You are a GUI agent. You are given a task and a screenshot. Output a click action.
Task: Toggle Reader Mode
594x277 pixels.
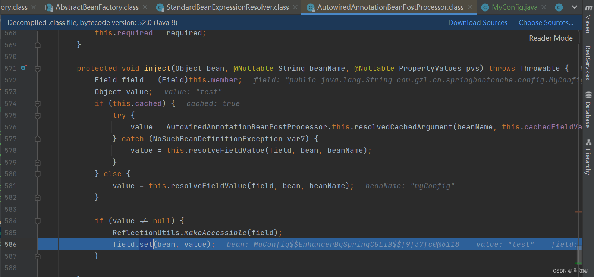click(551, 38)
